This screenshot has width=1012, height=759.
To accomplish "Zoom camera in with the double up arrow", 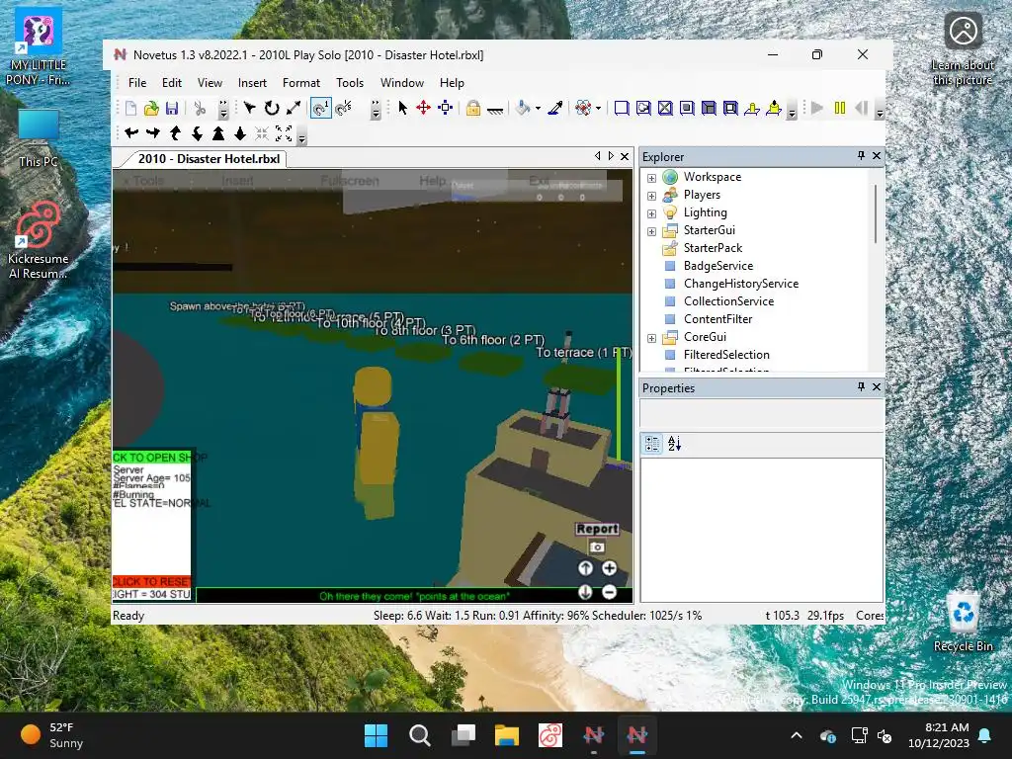I will click(218, 133).
